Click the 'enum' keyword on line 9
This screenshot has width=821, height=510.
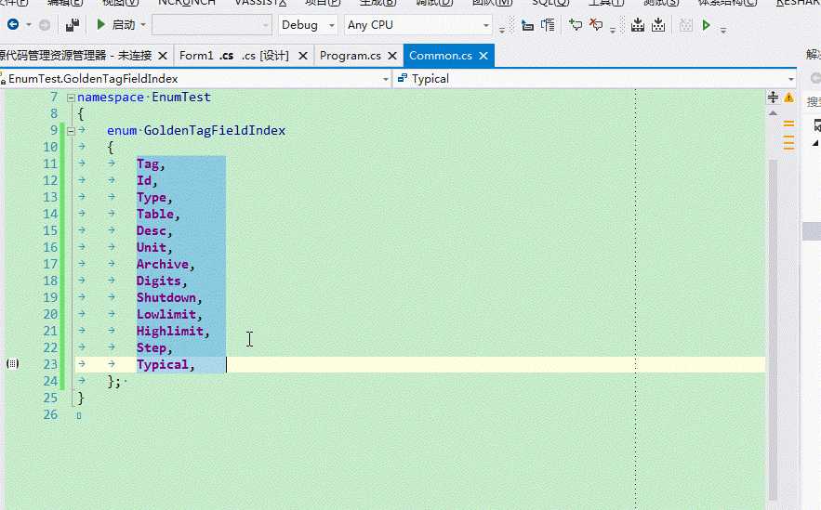tap(122, 131)
